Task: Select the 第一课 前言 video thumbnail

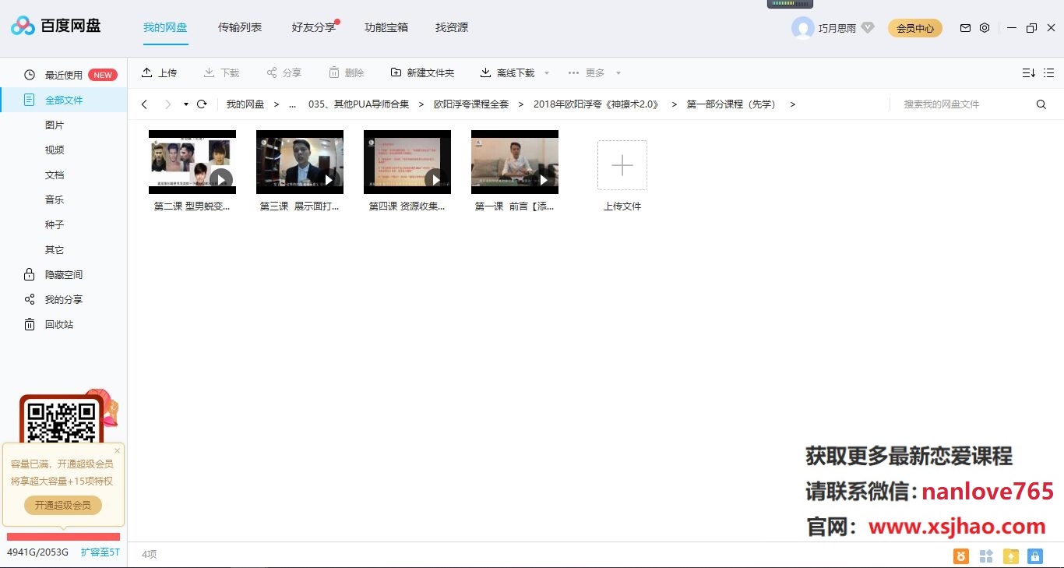Action: pyautogui.click(x=515, y=162)
